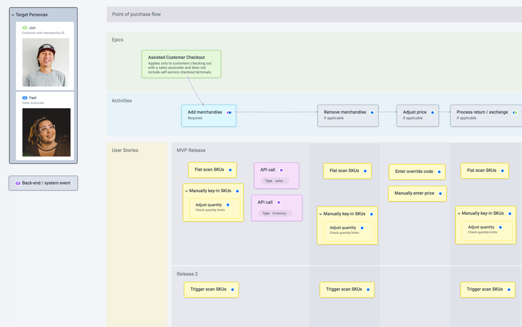Select the Process return / exchange activity

482,115
